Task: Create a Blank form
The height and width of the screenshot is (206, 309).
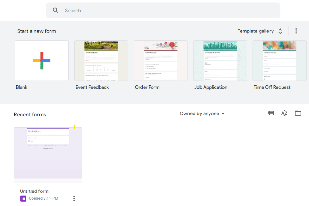Action: (x=42, y=61)
